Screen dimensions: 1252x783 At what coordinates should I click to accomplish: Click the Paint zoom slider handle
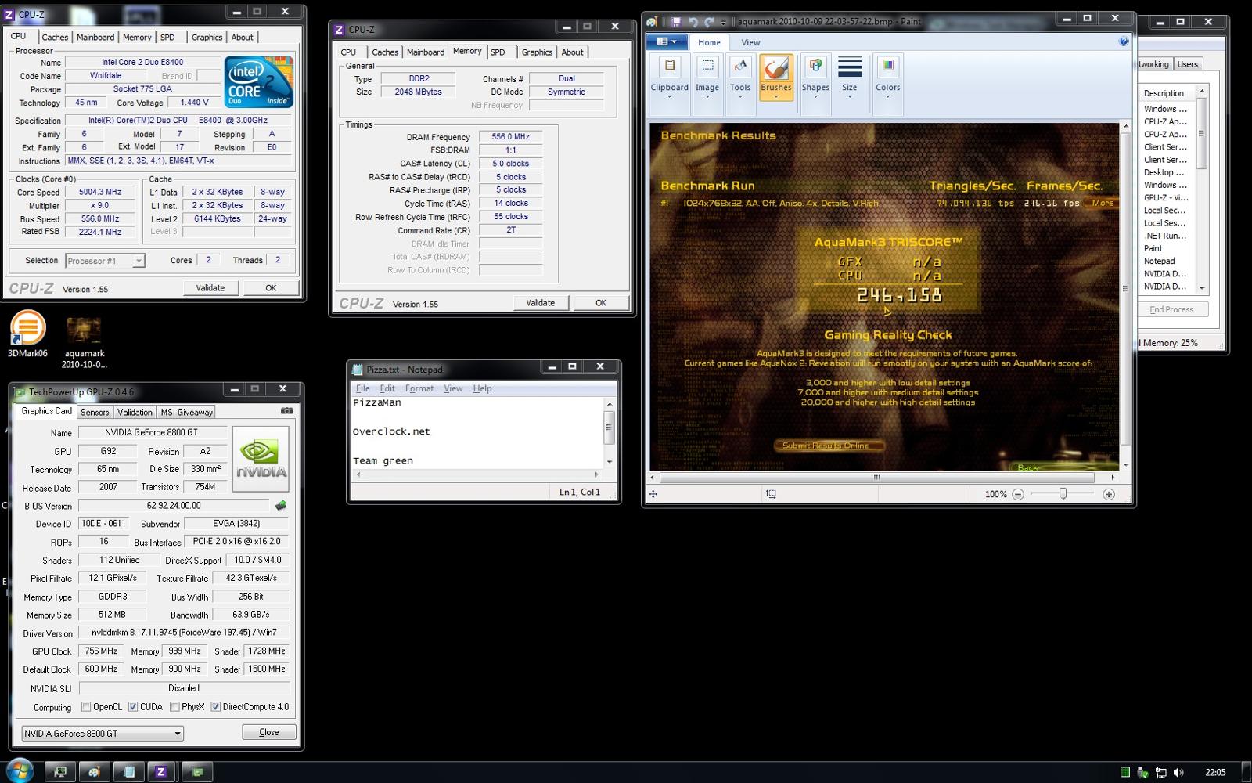point(1063,494)
